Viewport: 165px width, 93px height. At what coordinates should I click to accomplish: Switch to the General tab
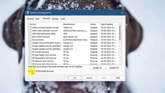(x=30, y=19)
